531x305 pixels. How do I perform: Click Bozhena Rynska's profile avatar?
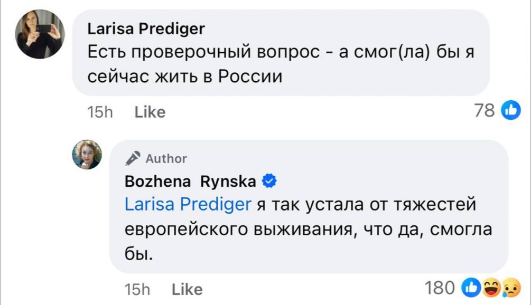87,155
